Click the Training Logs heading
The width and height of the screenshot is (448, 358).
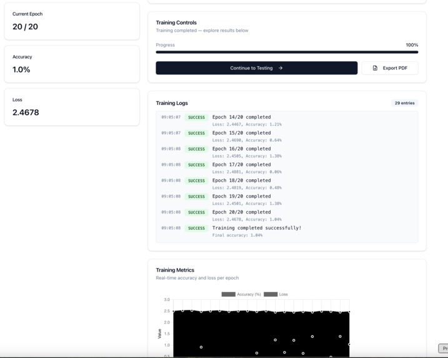(172, 103)
